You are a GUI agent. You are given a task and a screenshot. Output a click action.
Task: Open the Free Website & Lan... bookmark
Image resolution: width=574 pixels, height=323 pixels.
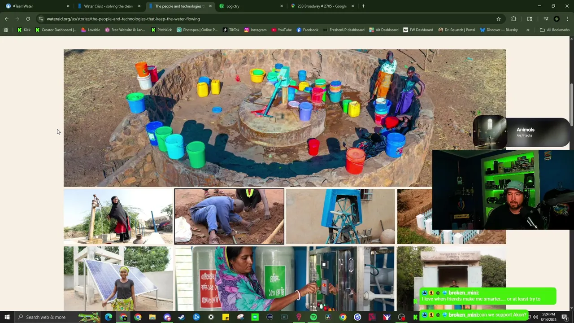pyautogui.click(x=125, y=30)
